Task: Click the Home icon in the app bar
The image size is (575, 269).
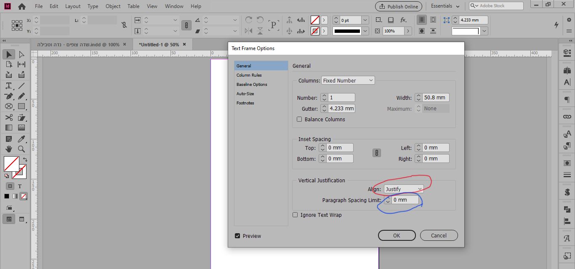Action: (22, 6)
